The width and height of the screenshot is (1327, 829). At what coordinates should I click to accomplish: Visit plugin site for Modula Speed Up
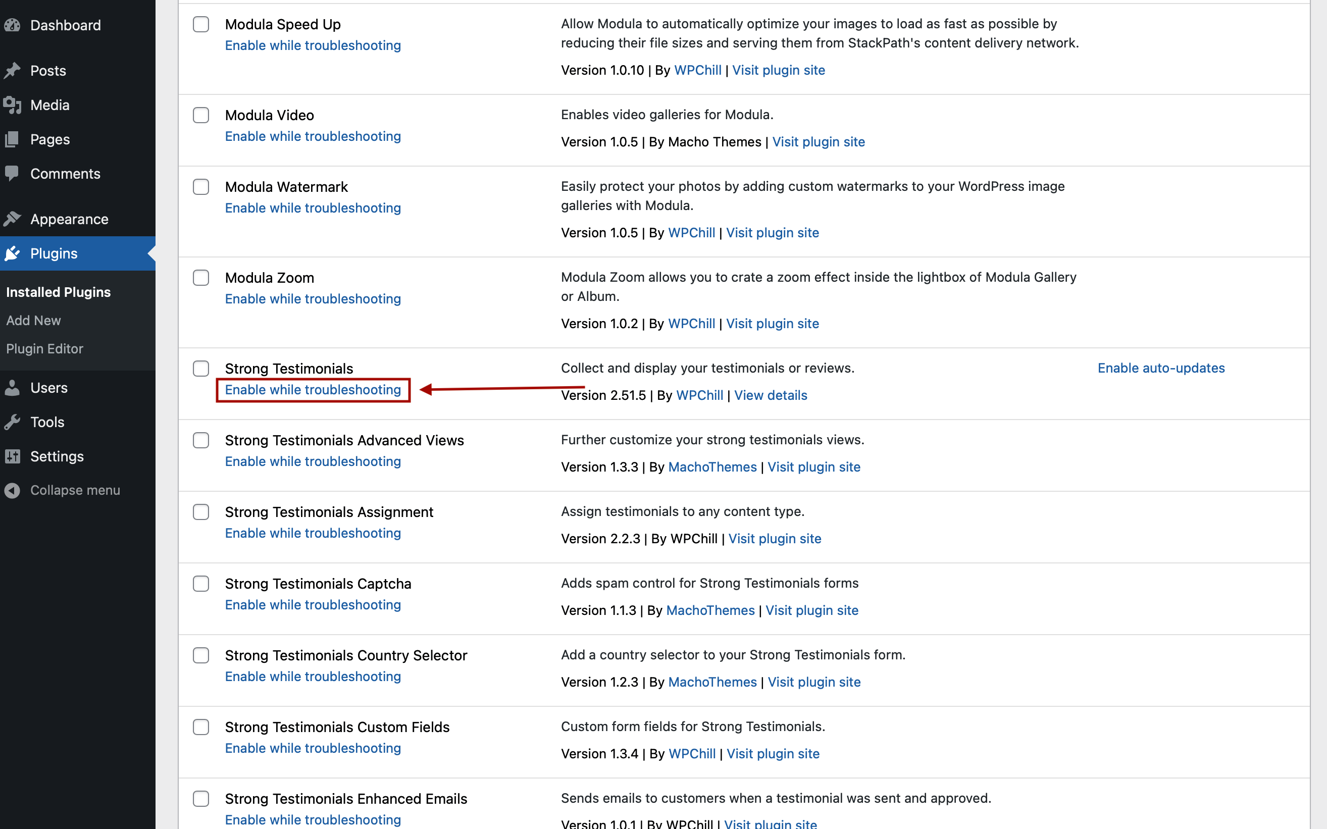[779, 70]
